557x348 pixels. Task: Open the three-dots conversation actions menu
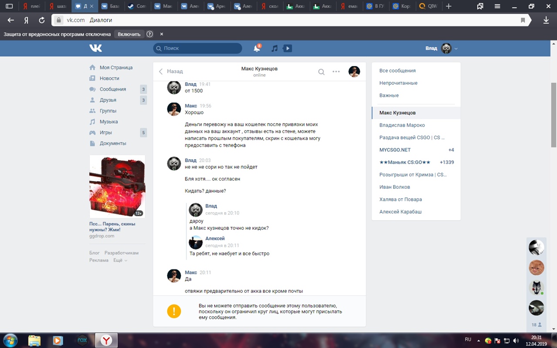[336, 72]
